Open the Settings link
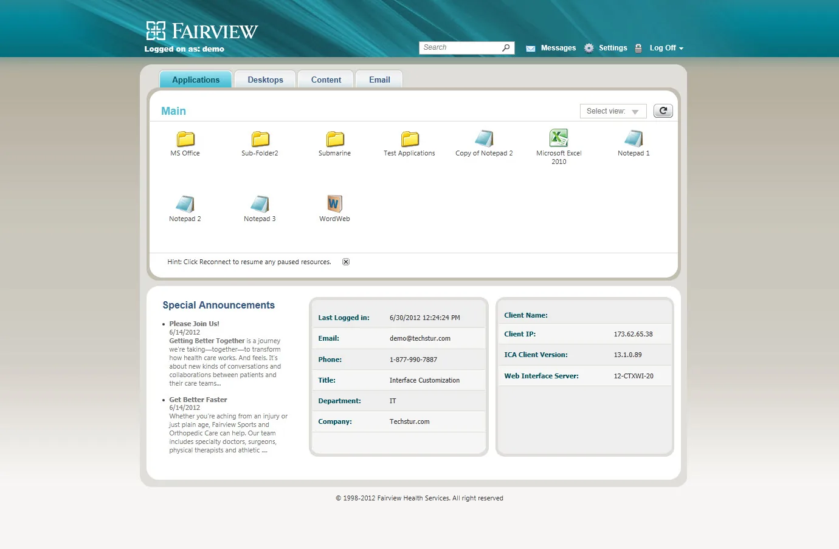The height and width of the screenshot is (549, 839). 613,48
